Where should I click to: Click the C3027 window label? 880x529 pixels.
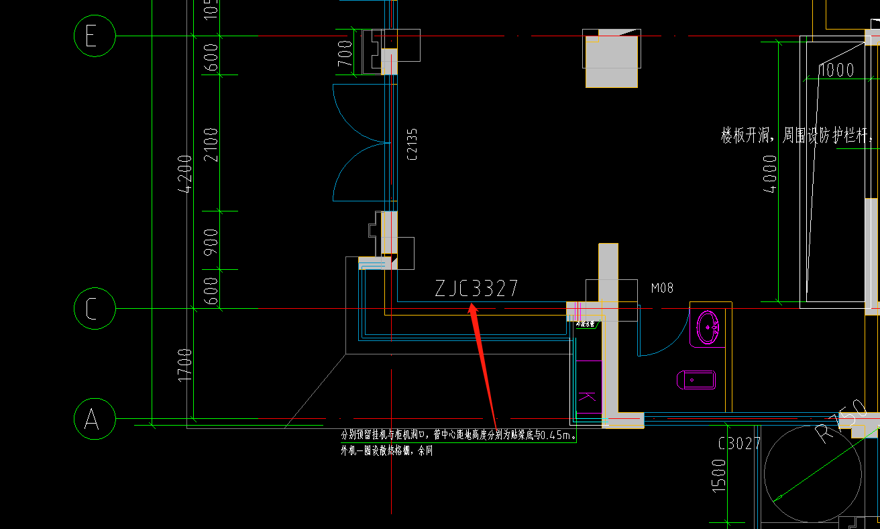click(739, 443)
